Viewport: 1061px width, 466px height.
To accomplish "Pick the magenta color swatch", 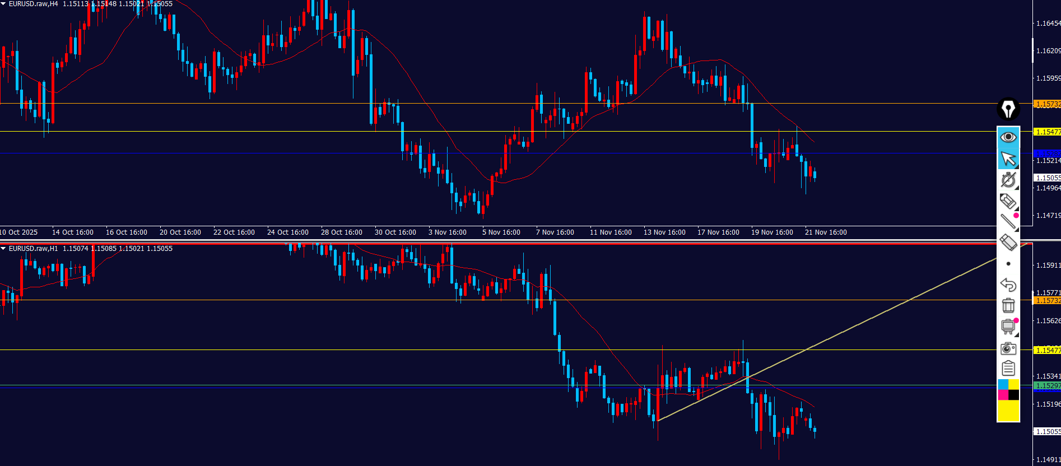I will coord(1003,395).
